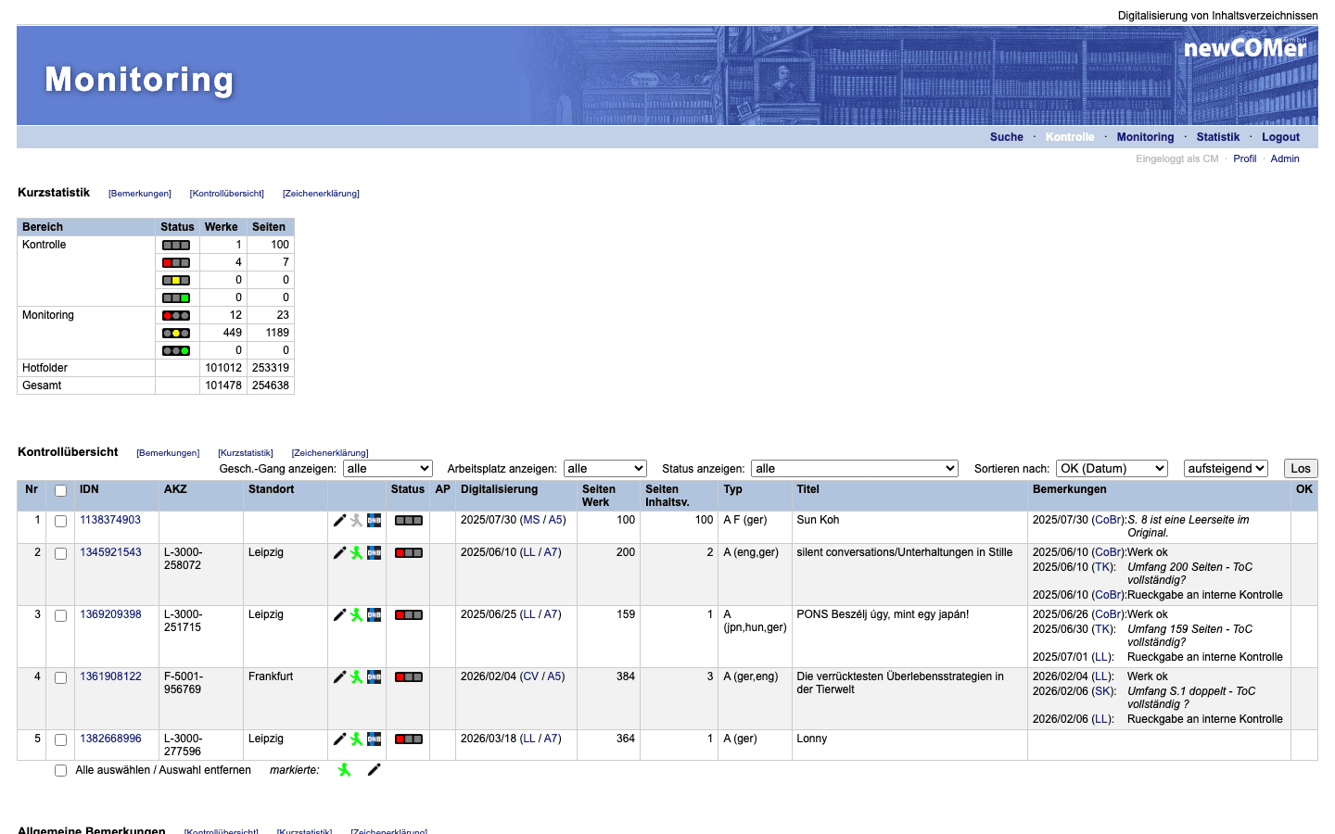The height and width of the screenshot is (834, 1335).
Task: Click the pencil edit icon for Sun Koh
Action: [x=339, y=521]
